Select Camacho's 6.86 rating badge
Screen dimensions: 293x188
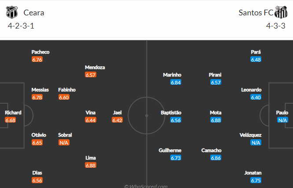[x=216, y=158]
